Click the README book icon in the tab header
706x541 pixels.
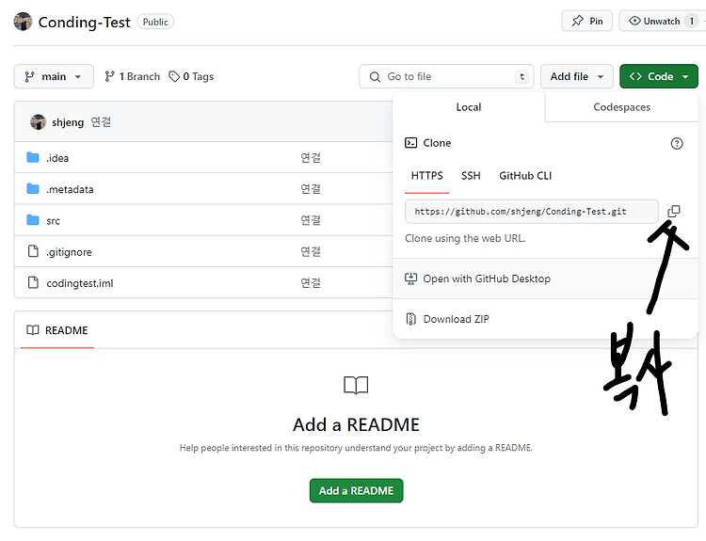pos(32,330)
